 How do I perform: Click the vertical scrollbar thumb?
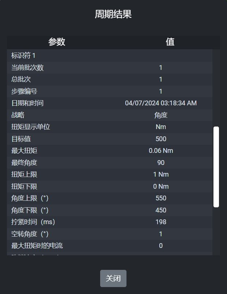(x=216, y=167)
